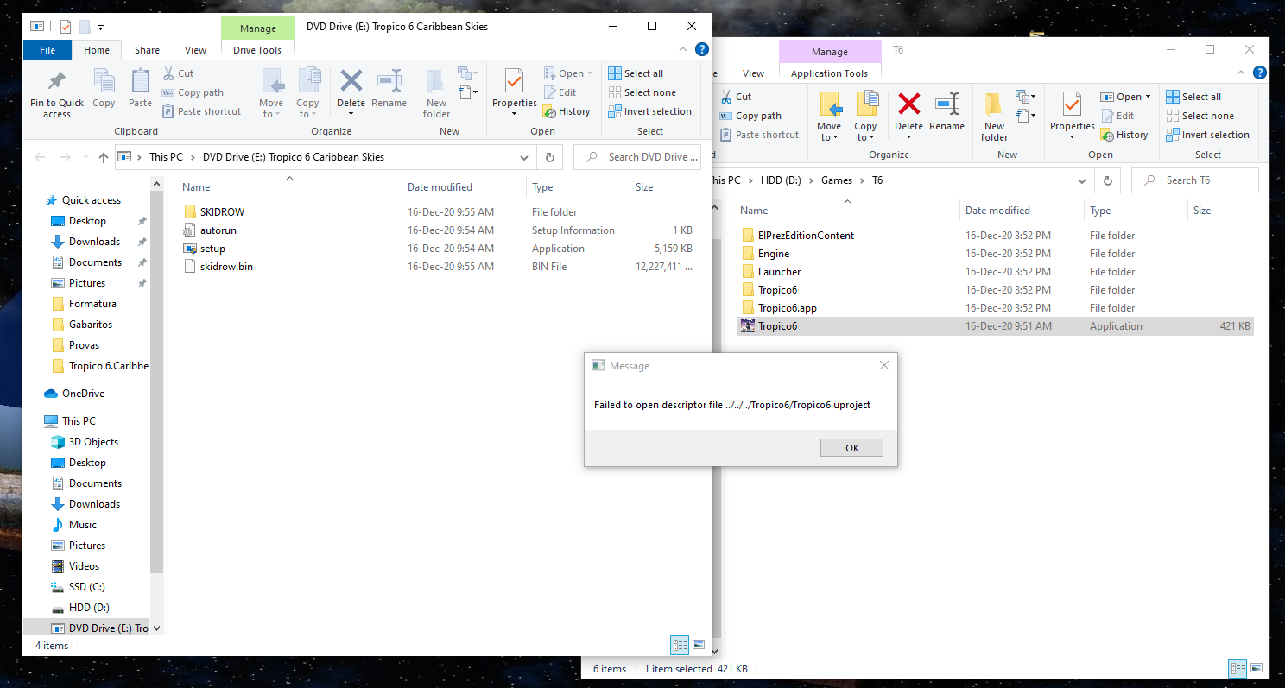Go up one level in DVD Drive window
Viewport: 1285px width, 688px height.
coord(104,157)
